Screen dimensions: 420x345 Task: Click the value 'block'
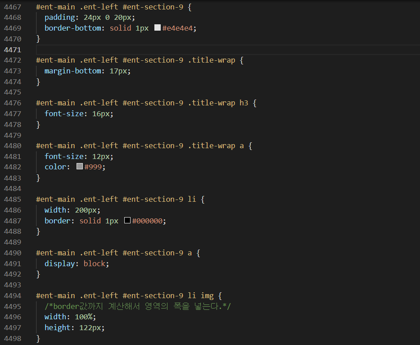click(x=94, y=263)
